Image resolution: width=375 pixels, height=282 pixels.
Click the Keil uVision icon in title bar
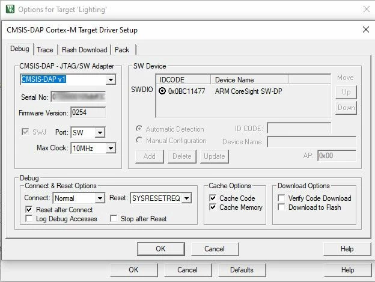(x=10, y=10)
